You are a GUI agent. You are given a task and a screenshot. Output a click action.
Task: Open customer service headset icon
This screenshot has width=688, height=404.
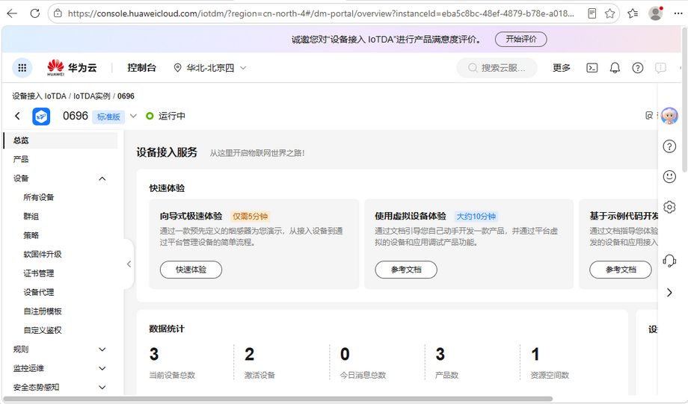click(669, 261)
